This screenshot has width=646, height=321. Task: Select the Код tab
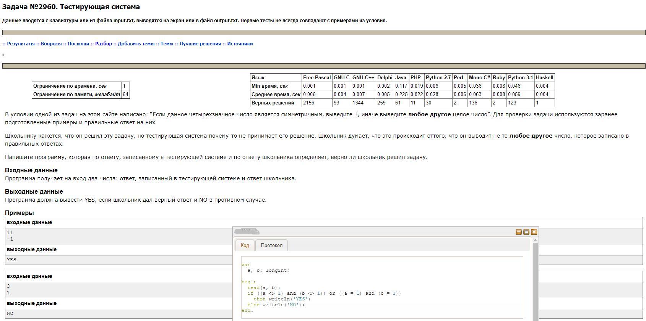[245, 245]
